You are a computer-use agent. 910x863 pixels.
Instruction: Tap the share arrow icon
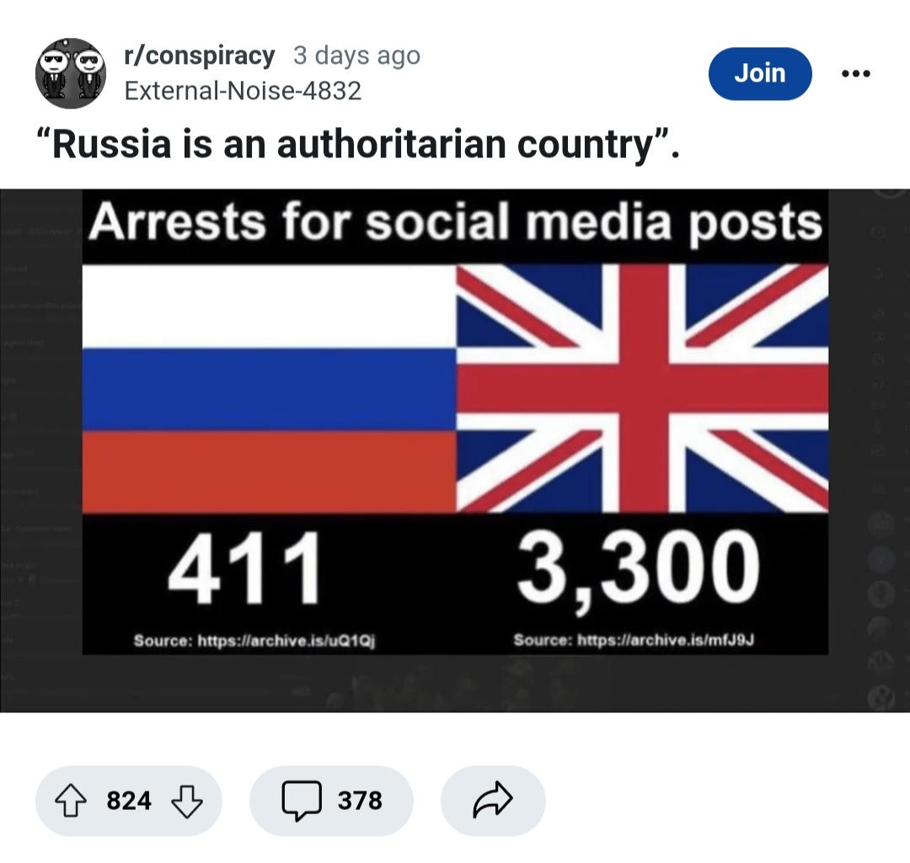[493, 801]
